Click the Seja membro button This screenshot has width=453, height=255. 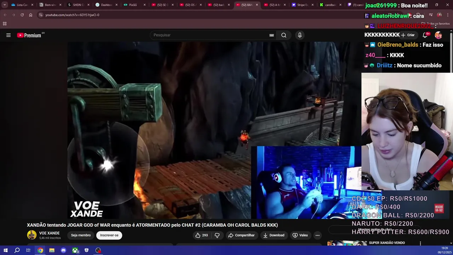81,235
